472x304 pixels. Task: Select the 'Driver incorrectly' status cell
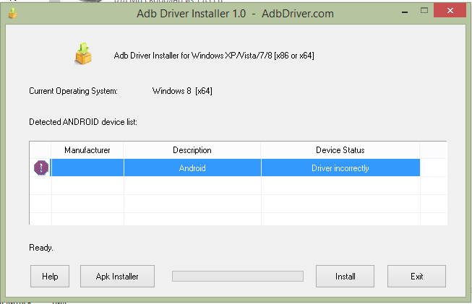pos(340,168)
